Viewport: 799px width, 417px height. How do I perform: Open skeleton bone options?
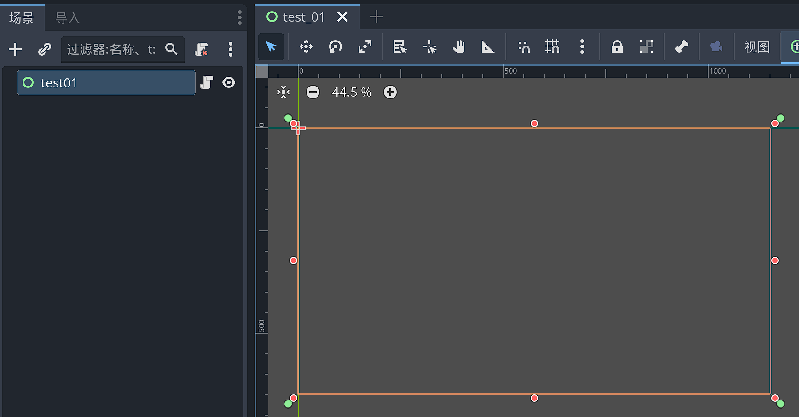(682, 46)
